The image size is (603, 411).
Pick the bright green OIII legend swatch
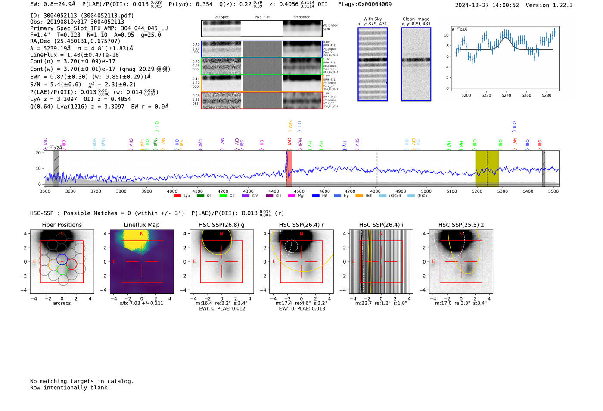(223, 196)
